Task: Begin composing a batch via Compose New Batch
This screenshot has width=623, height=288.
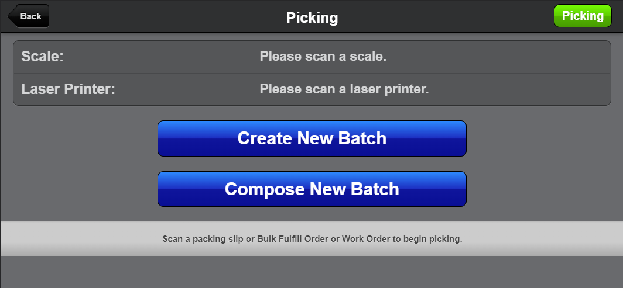Action: 311,189
